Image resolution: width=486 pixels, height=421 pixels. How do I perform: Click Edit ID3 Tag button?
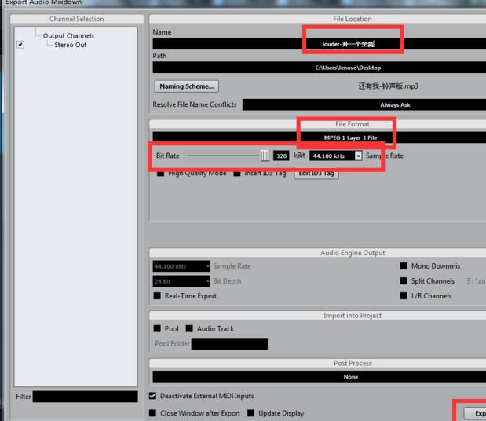click(x=316, y=174)
